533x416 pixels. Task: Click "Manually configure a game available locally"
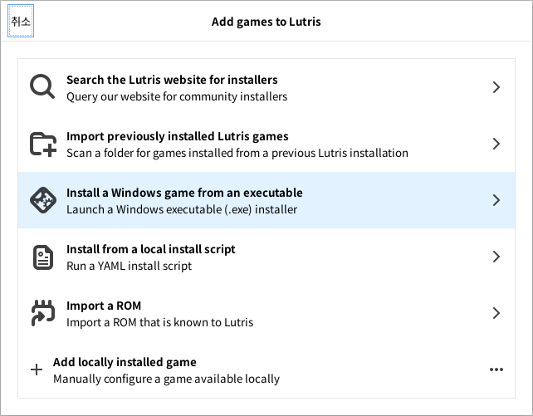tap(167, 379)
